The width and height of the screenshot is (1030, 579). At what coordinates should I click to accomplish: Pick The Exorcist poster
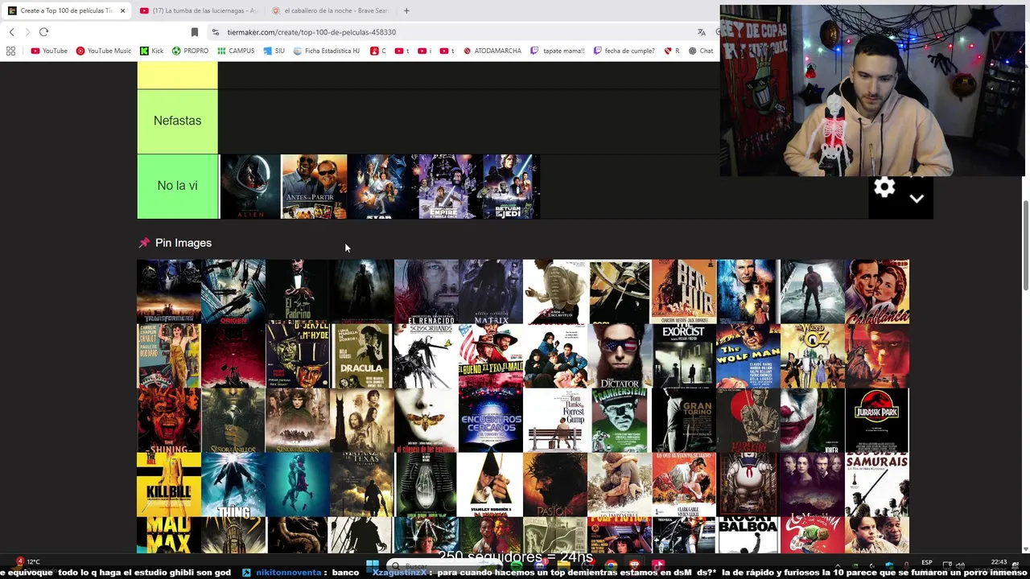coord(684,355)
